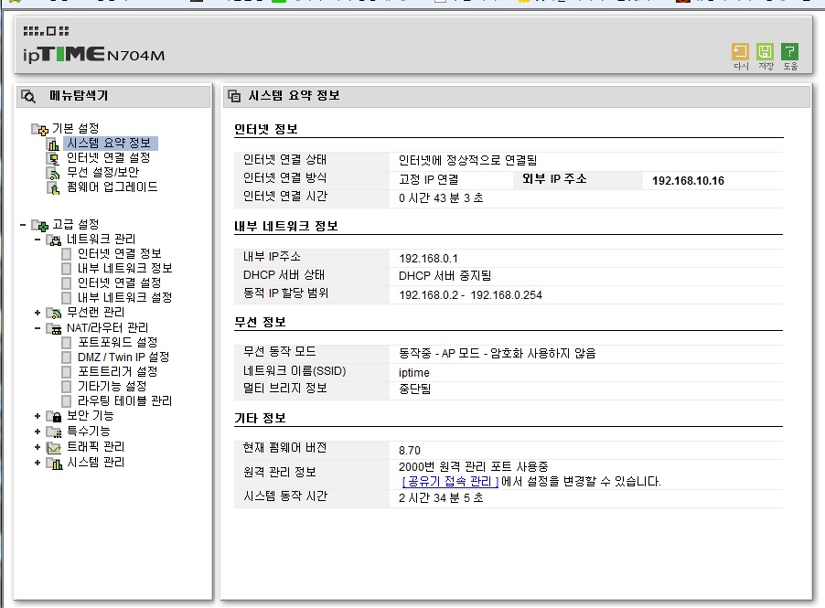Click the 특수기능 folder icon
This screenshot has height=608, width=825.
pyautogui.click(x=54, y=432)
